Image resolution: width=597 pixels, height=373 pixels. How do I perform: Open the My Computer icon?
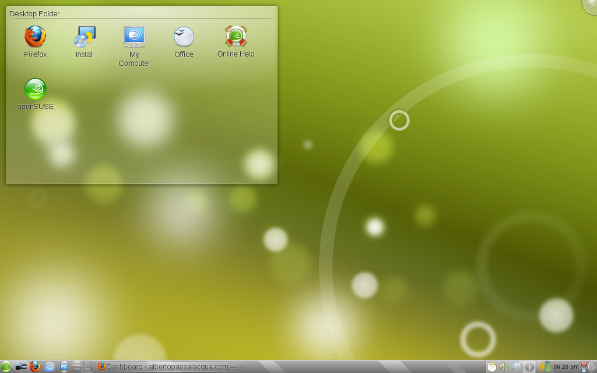[134, 37]
